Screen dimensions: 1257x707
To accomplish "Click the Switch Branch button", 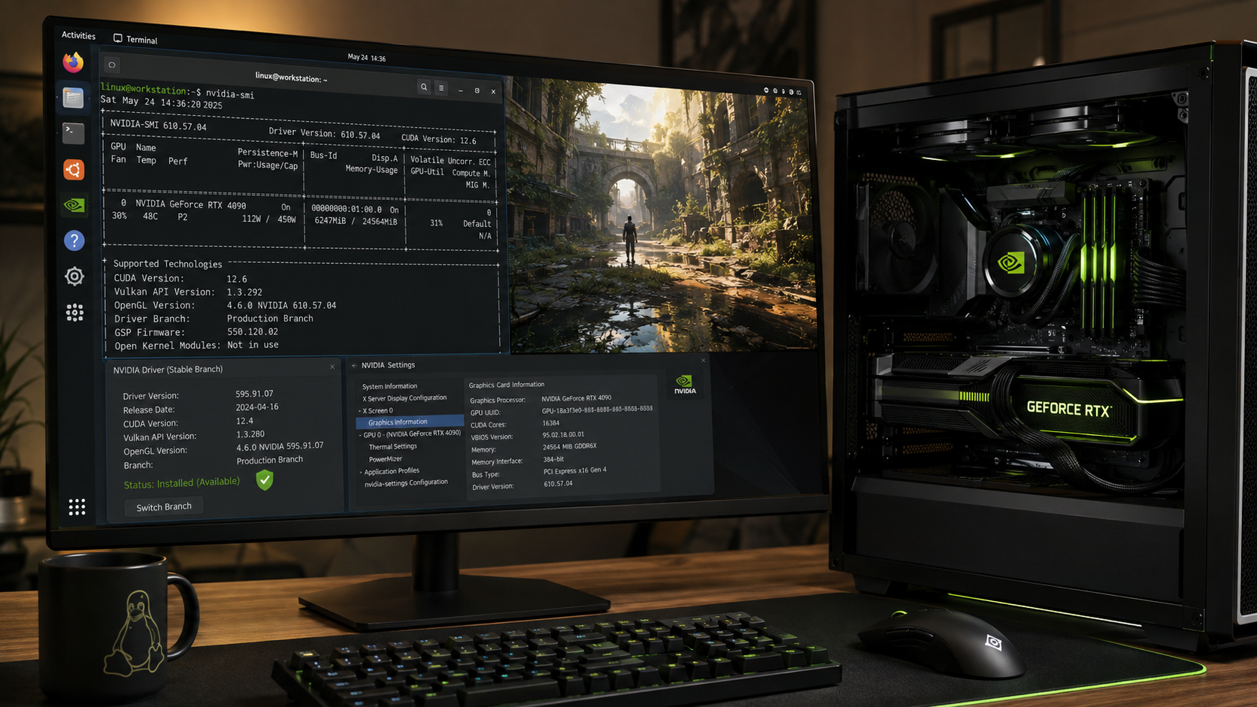I will click(164, 507).
